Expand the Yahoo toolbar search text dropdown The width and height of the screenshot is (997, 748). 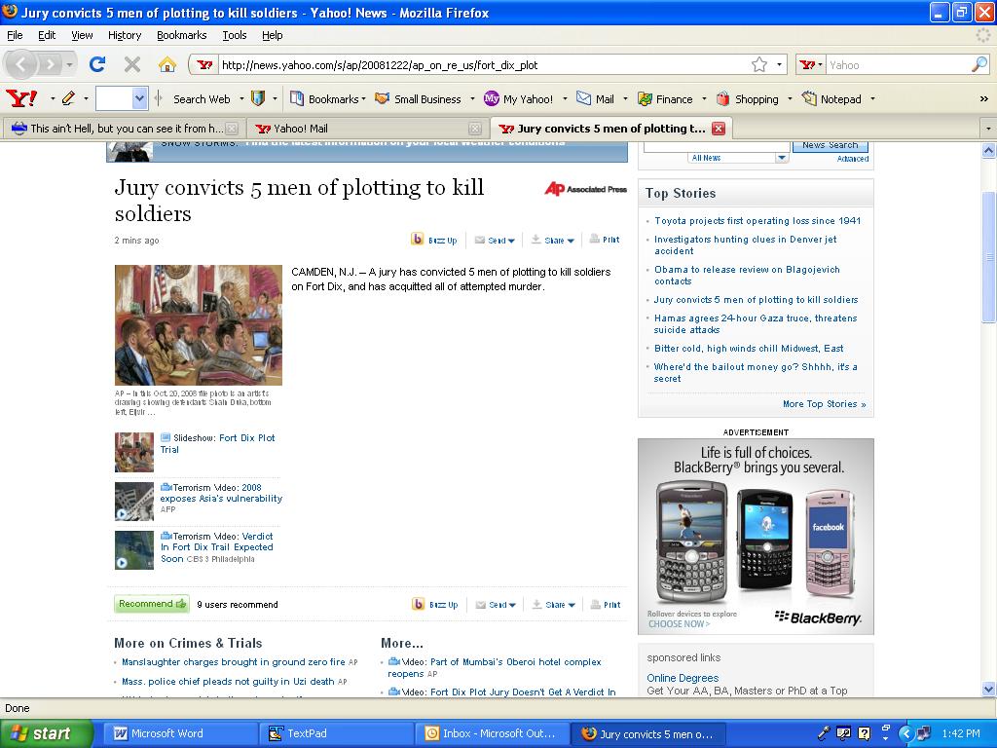[139, 98]
